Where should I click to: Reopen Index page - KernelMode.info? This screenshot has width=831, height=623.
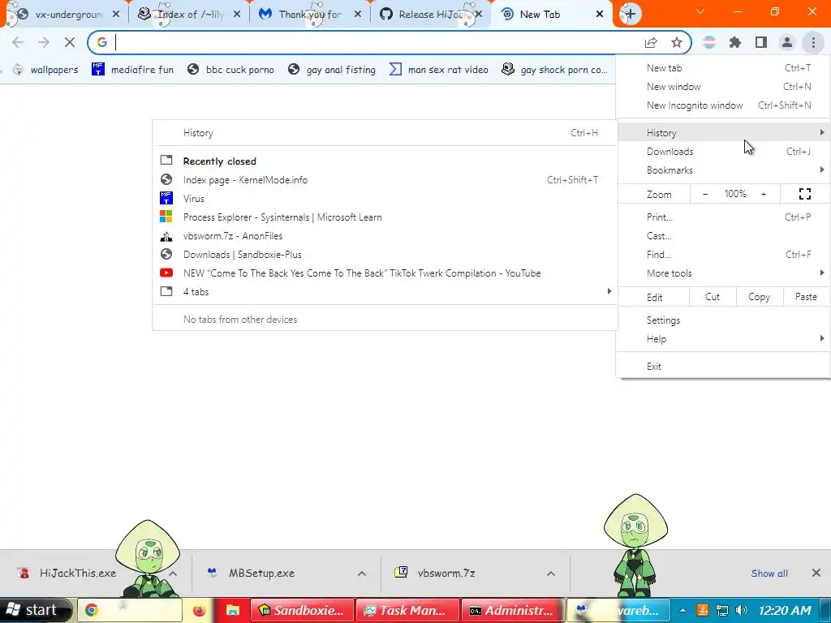[385, 180]
